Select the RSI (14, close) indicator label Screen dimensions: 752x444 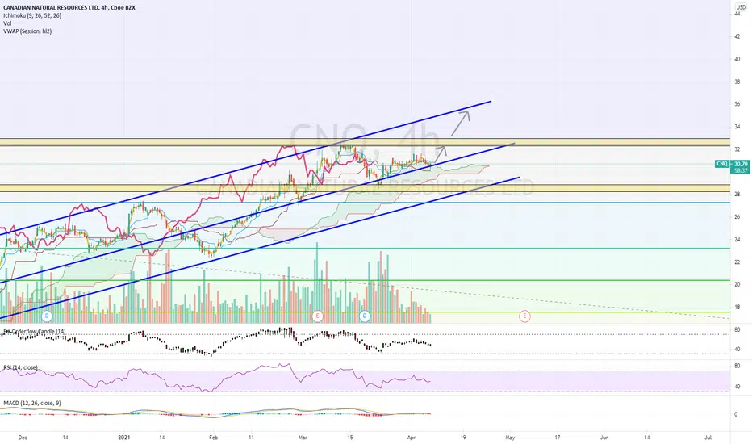coord(21,367)
